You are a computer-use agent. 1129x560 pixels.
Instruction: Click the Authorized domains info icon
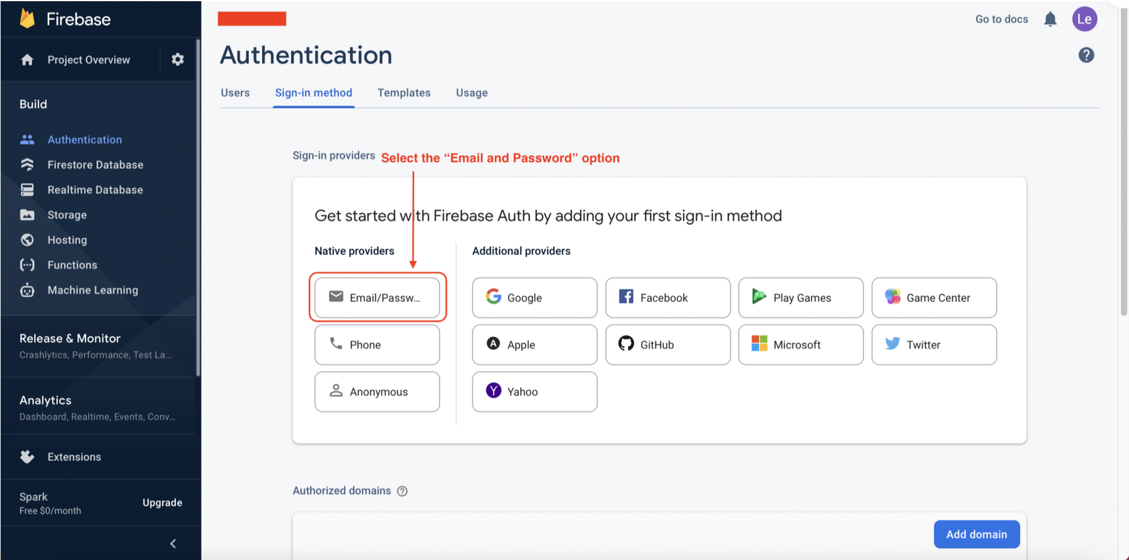pyautogui.click(x=402, y=491)
